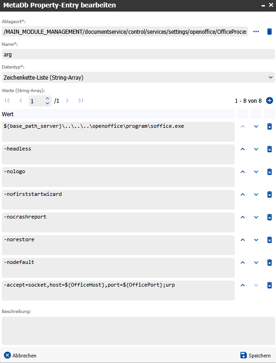Move -nofirststartwizard value down
The height and width of the screenshot is (363, 276).
256,194
